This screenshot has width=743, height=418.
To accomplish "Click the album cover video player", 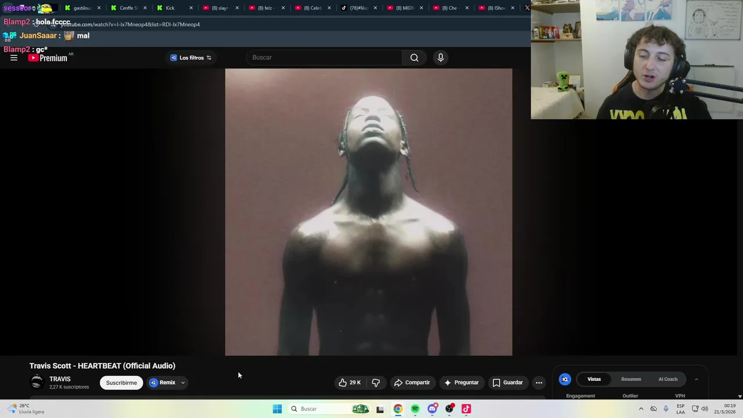I will click(x=369, y=212).
